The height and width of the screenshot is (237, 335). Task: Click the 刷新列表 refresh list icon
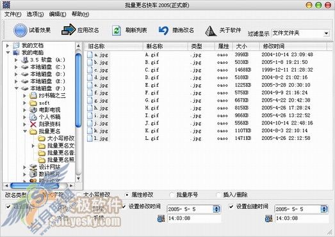[x=117, y=31]
